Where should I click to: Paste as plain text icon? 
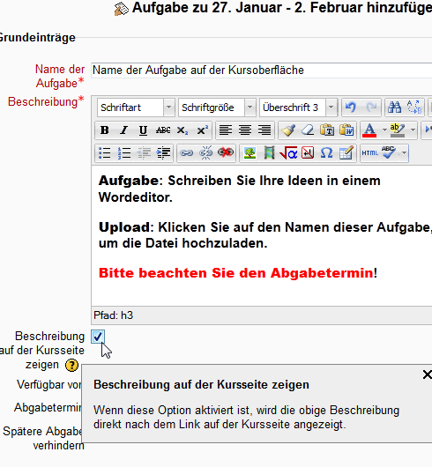tap(327, 130)
